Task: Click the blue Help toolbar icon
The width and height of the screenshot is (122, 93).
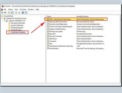Action: [x=23, y=13]
